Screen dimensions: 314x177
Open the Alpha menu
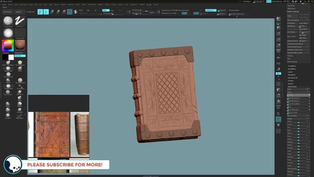coord(4,4)
